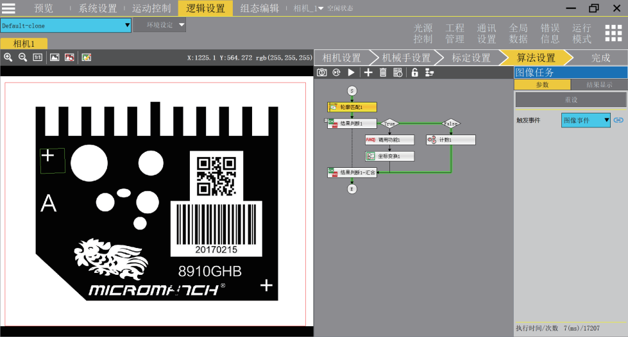Reset image view to 1:1 scale
The width and height of the screenshot is (628, 337).
click(37, 57)
